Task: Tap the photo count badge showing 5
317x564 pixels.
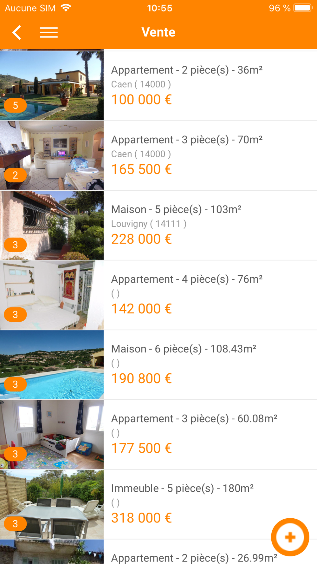Action: 15,105
